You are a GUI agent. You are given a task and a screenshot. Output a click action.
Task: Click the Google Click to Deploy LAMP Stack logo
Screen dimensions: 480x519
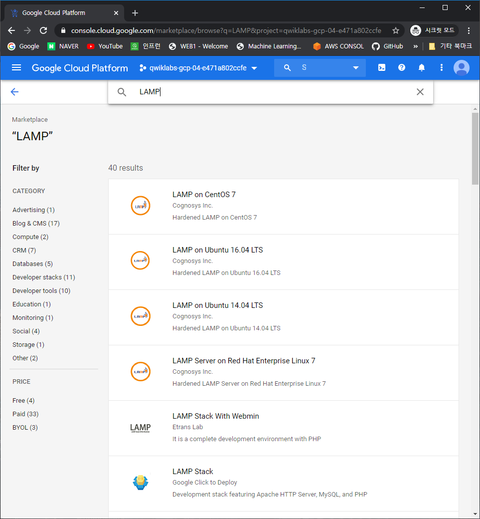tap(141, 483)
